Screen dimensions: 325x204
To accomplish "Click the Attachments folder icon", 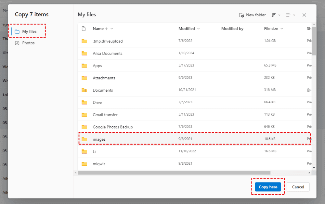I will [84, 78].
